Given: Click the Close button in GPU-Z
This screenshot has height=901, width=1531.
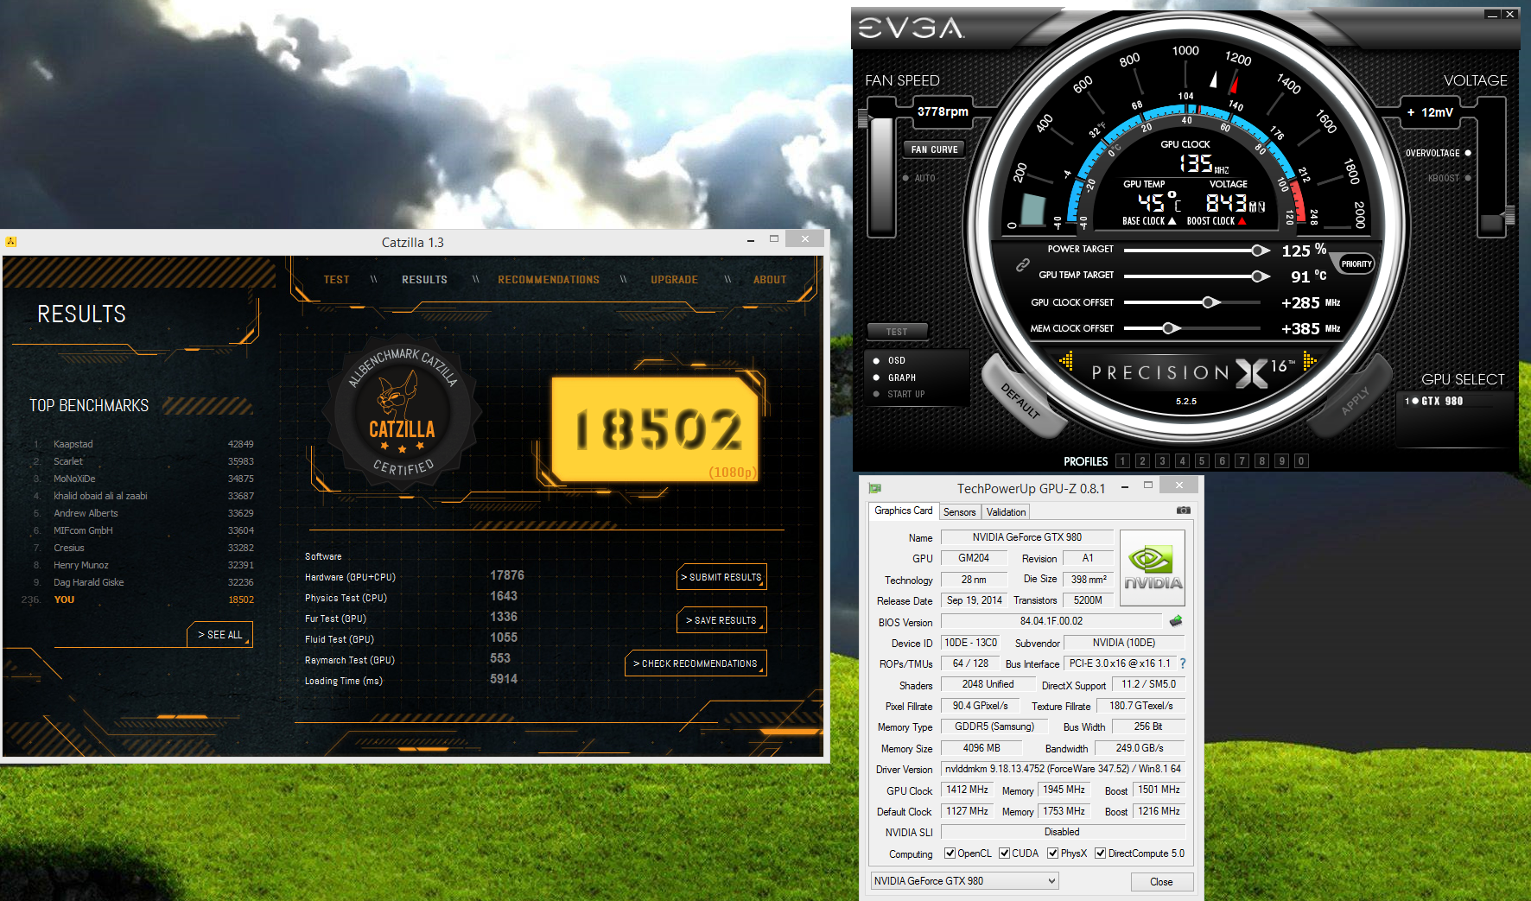Looking at the screenshot, I should tap(1161, 882).
